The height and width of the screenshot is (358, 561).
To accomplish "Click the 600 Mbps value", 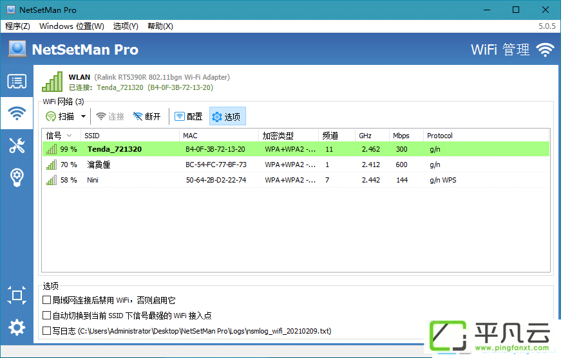I will point(401,165).
